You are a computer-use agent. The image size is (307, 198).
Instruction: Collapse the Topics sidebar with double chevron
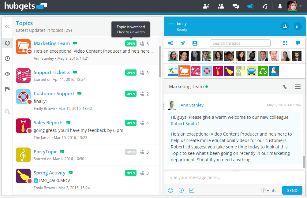(7, 27)
